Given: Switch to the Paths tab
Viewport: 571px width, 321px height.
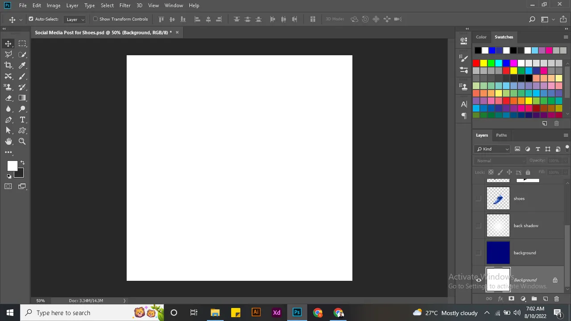Looking at the screenshot, I should click(501, 135).
